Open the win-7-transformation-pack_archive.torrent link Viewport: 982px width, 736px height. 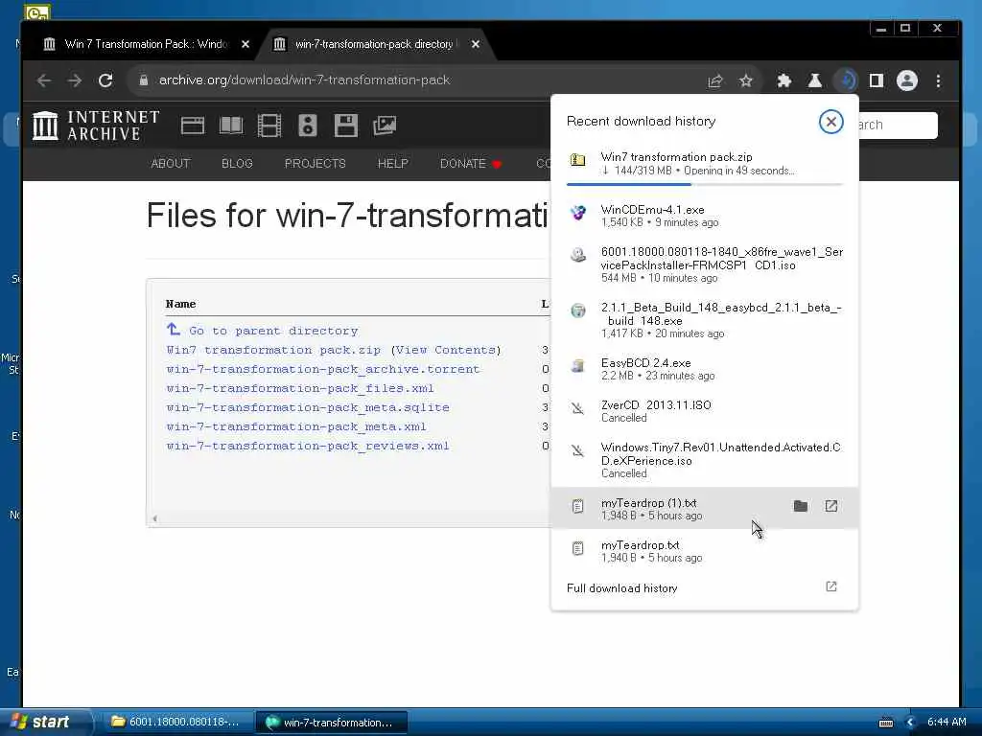pyautogui.click(x=322, y=369)
